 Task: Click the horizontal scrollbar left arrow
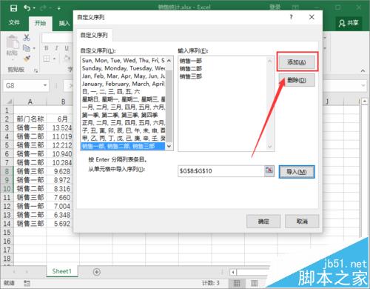(233, 272)
